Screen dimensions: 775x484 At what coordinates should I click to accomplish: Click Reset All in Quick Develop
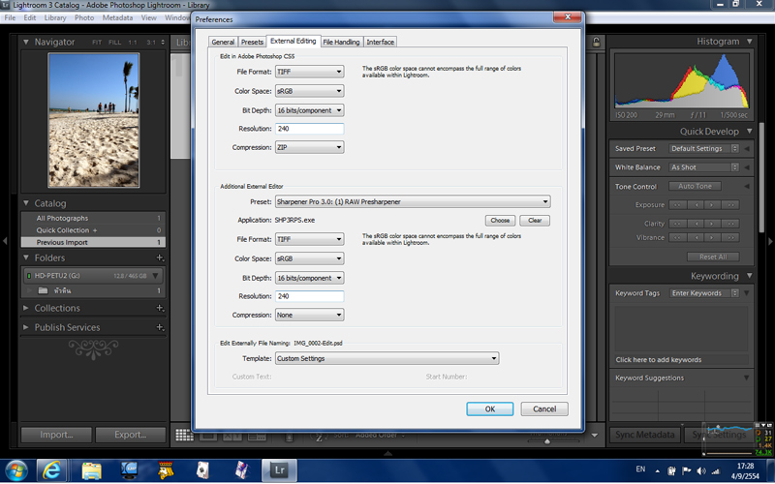[713, 257]
